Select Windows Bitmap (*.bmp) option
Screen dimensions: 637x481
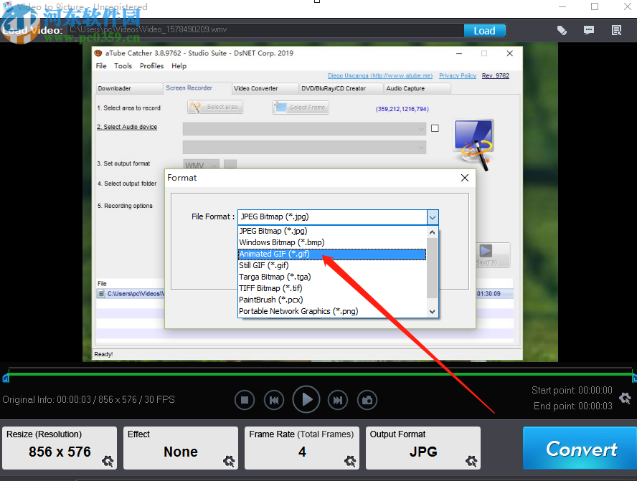pos(332,242)
